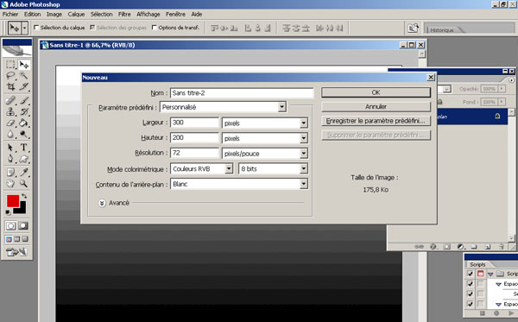Select the Healing Brush tool

(10, 100)
